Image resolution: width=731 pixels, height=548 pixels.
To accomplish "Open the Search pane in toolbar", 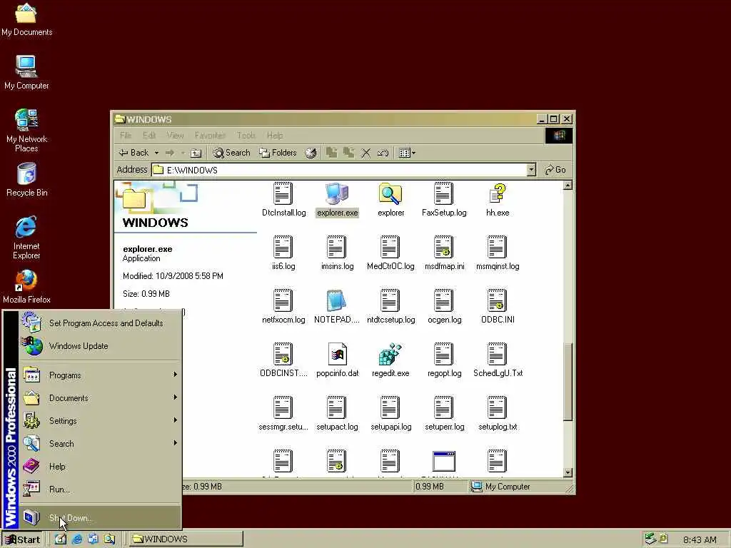I will tap(231, 153).
